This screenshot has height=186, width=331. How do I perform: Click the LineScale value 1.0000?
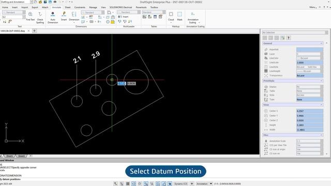point(310,63)
